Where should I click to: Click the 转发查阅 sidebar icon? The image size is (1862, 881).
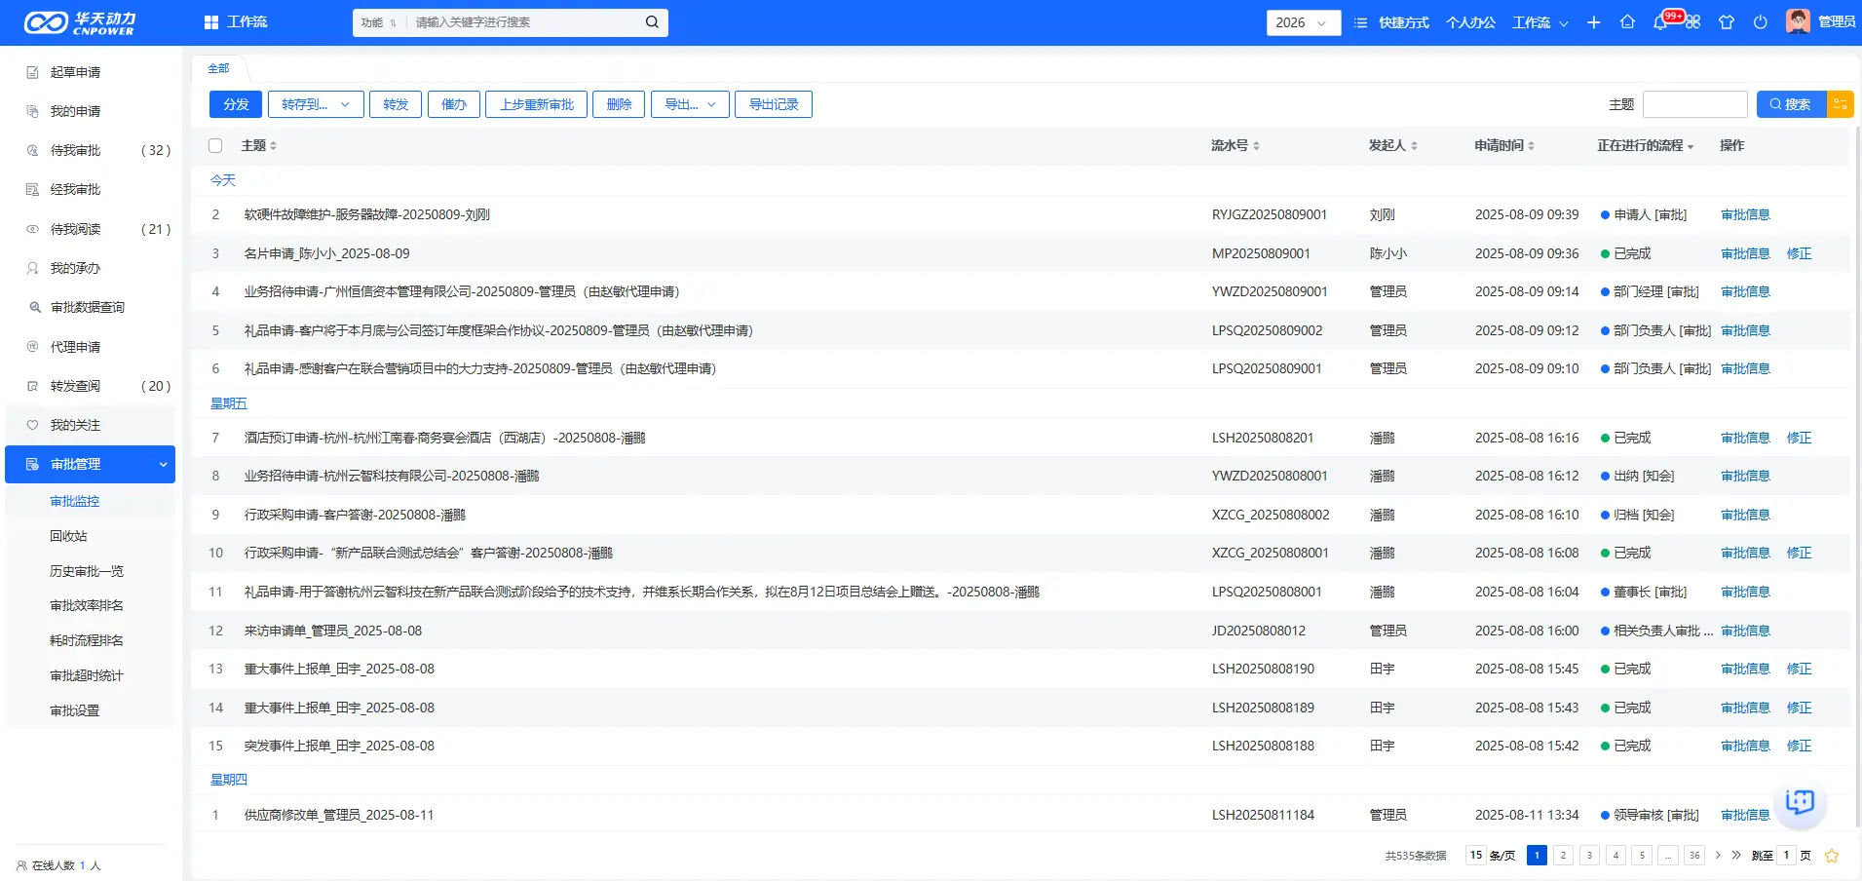(32, 386)
